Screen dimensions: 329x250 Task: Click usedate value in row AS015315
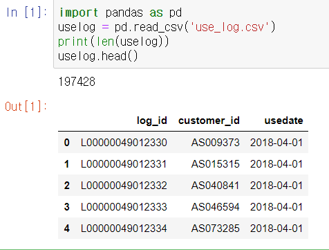tap(276, 164)
